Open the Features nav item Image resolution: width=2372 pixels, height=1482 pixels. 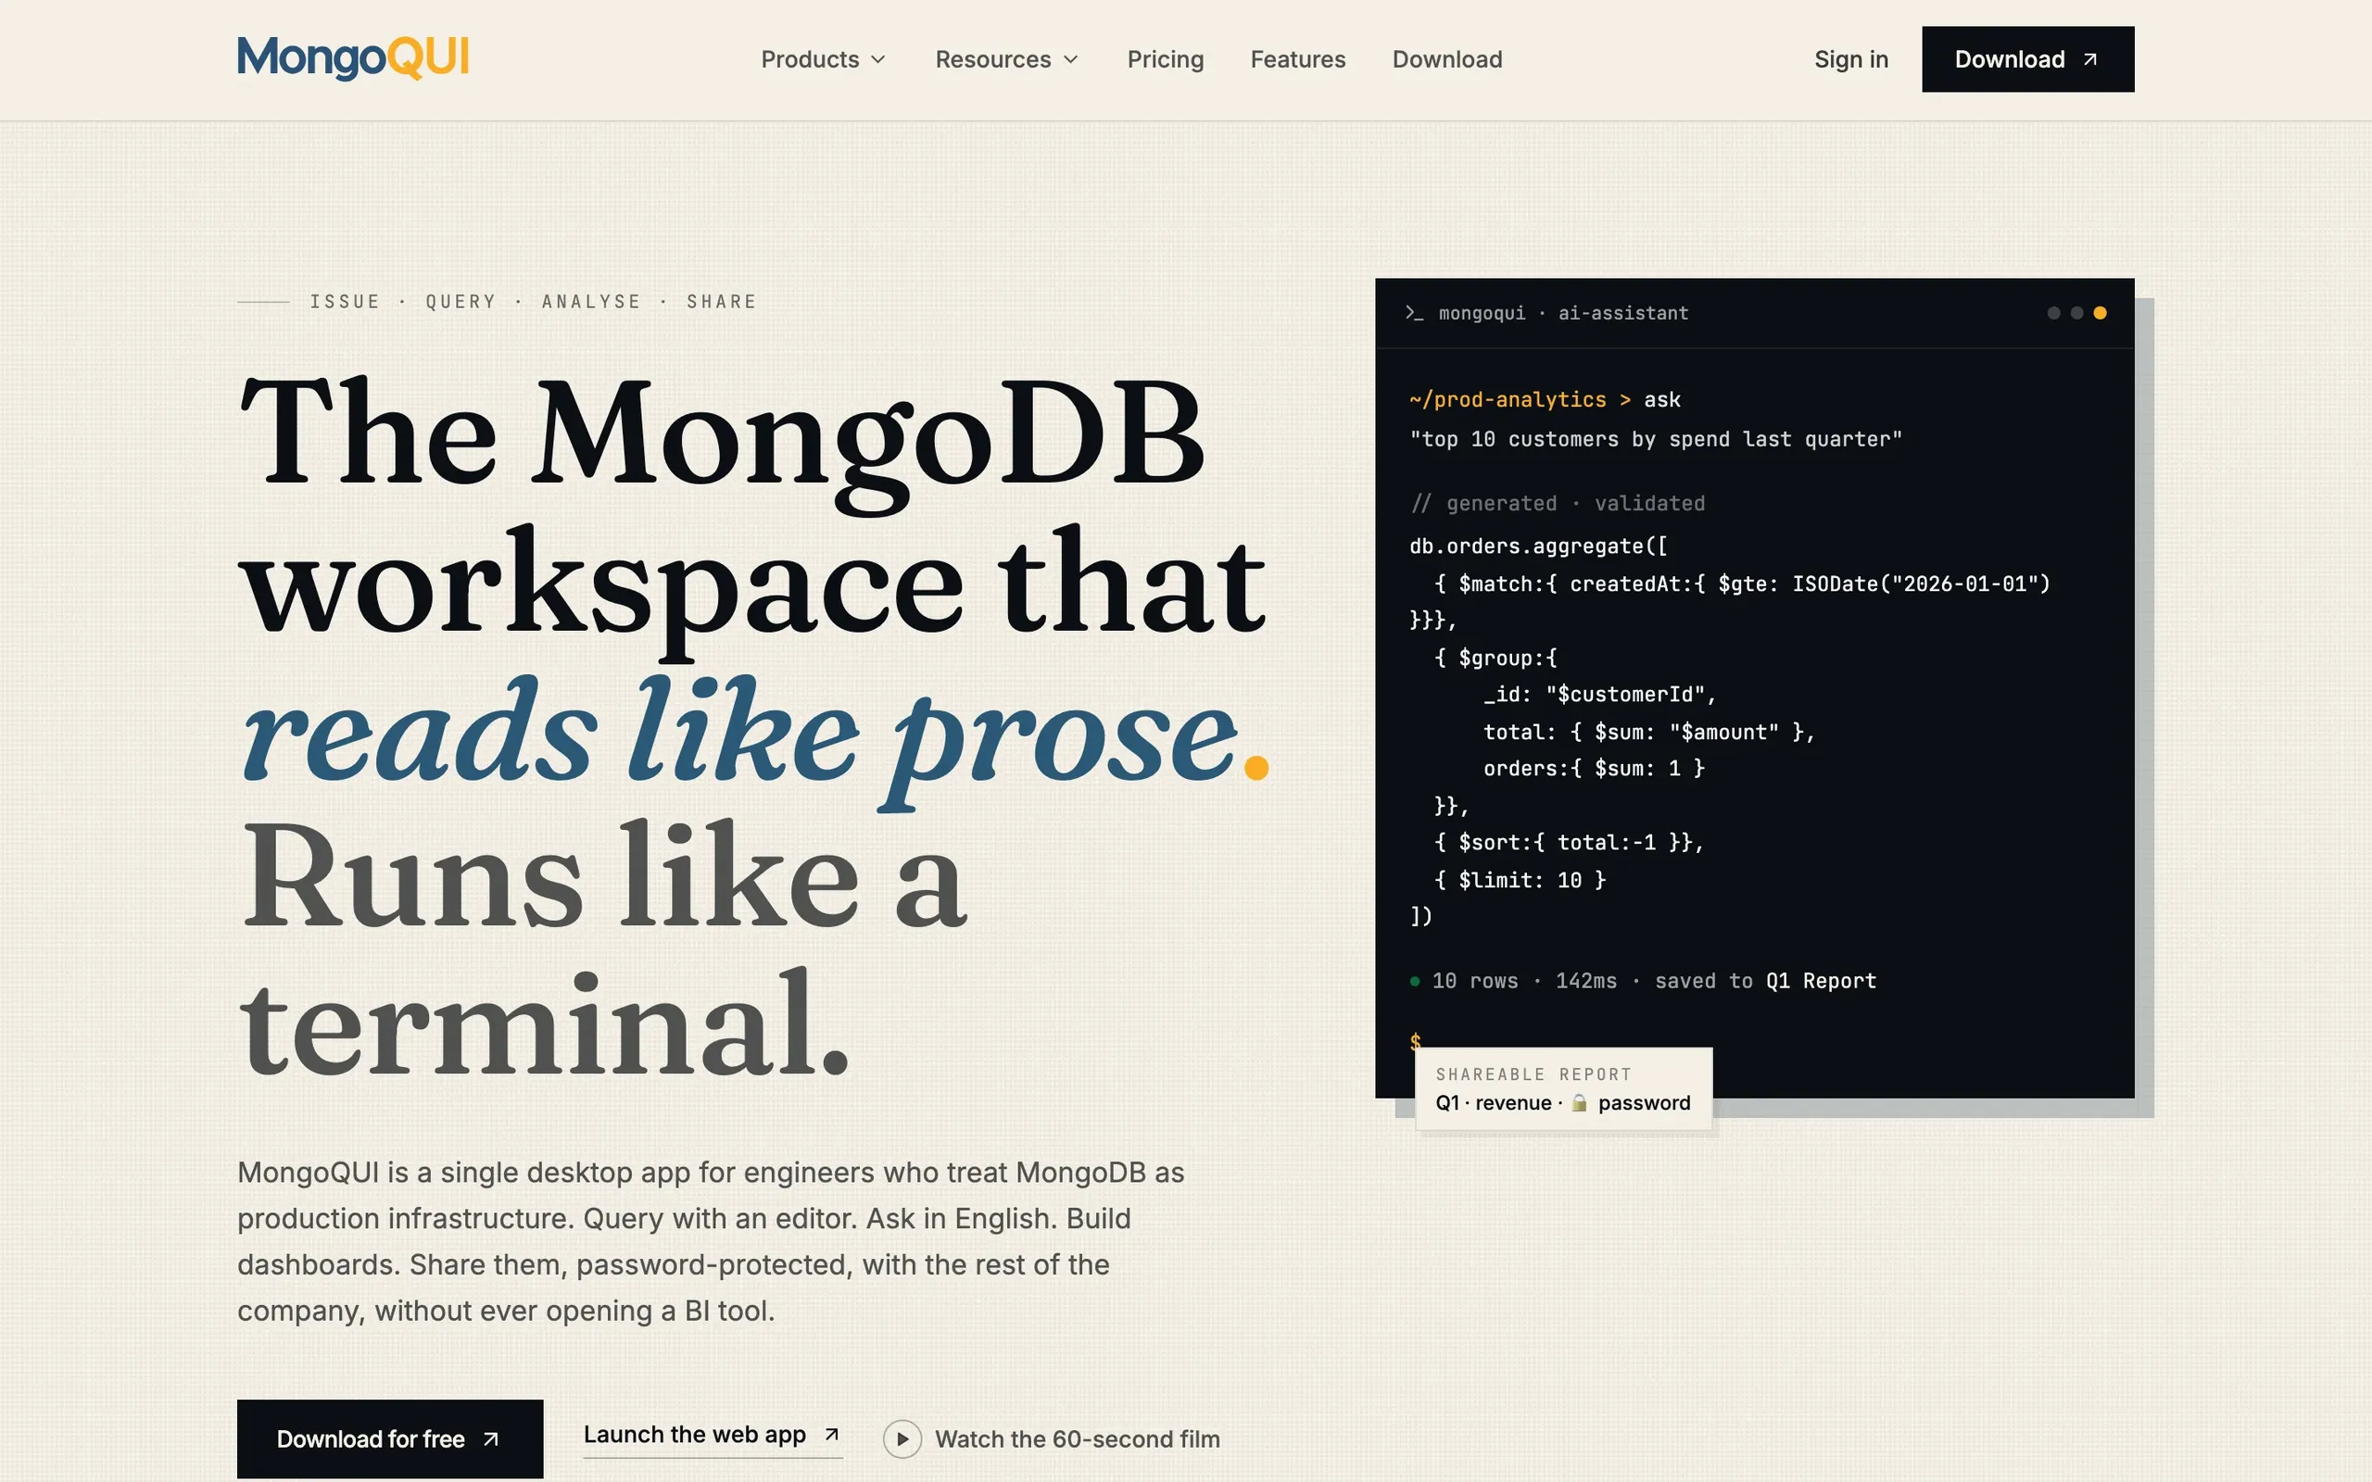point(1298,60)
